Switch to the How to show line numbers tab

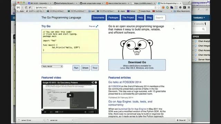(117, 3)
